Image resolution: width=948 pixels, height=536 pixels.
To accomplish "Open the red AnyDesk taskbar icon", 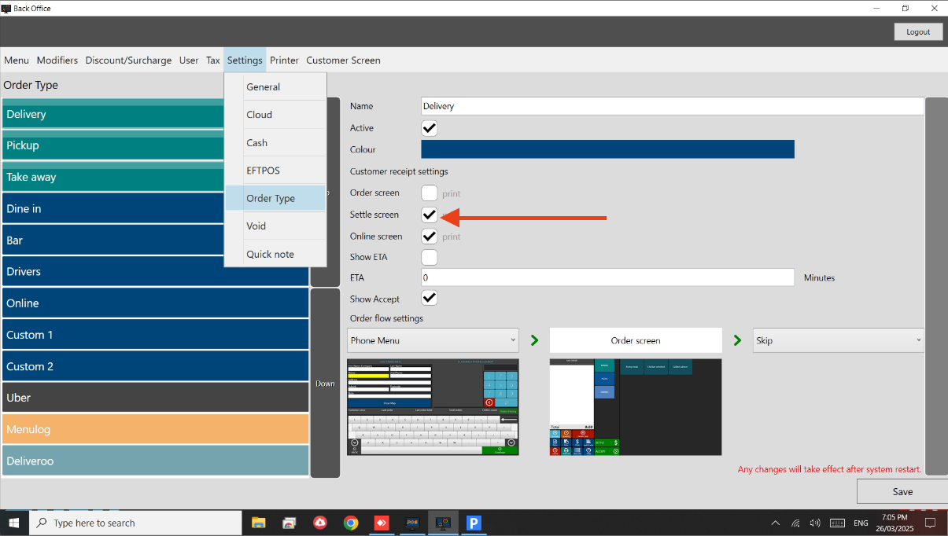I will point(382,523).
